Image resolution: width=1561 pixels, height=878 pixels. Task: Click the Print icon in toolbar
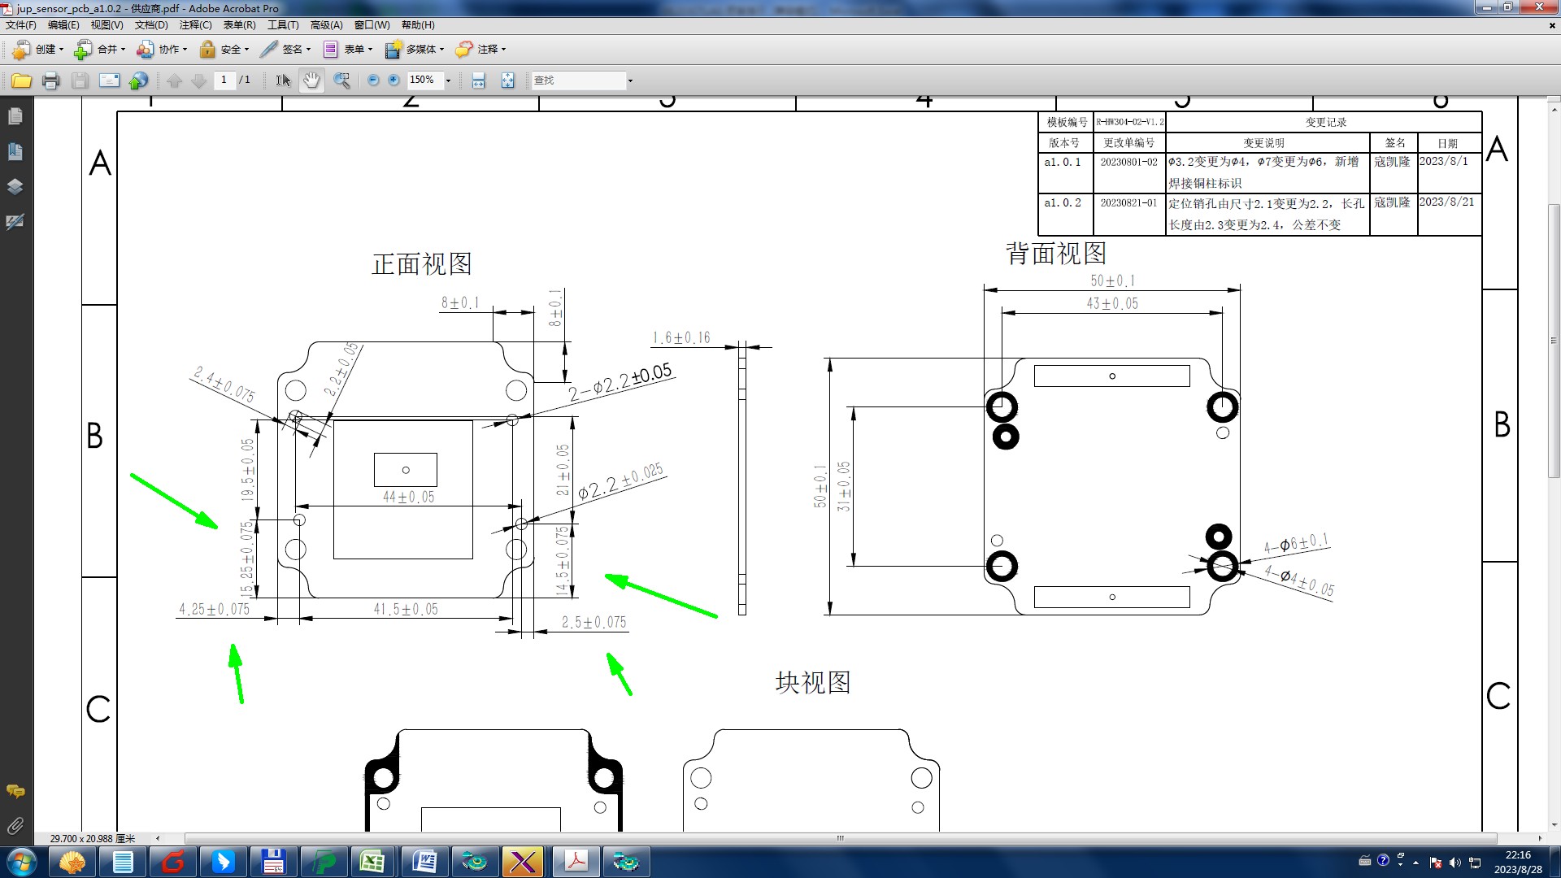tap(50, 80)
